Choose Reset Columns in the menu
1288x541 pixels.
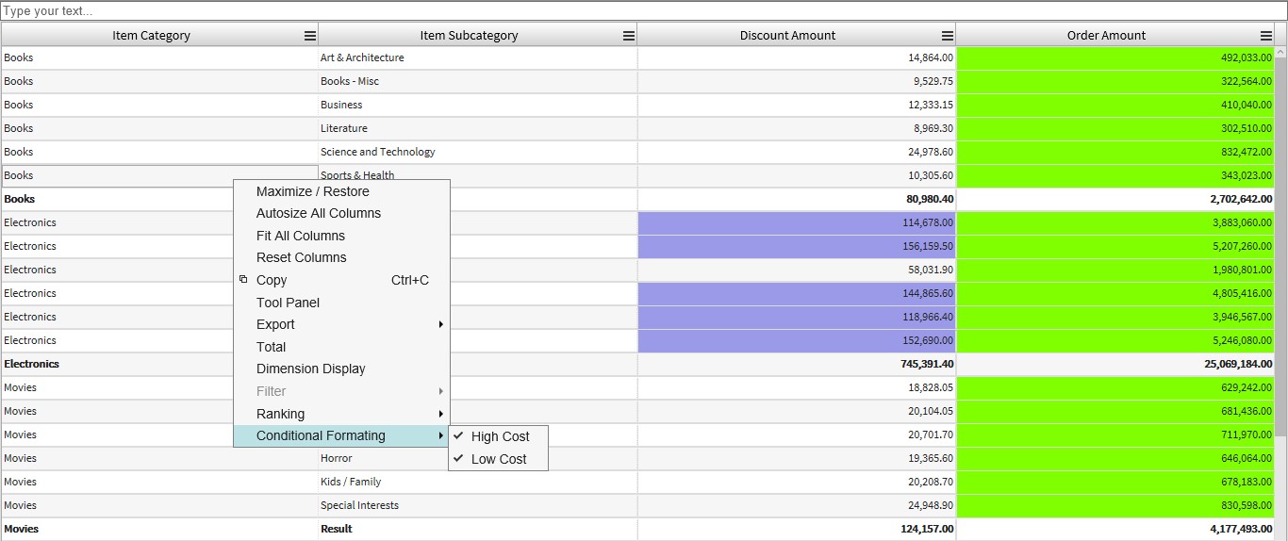301,257
